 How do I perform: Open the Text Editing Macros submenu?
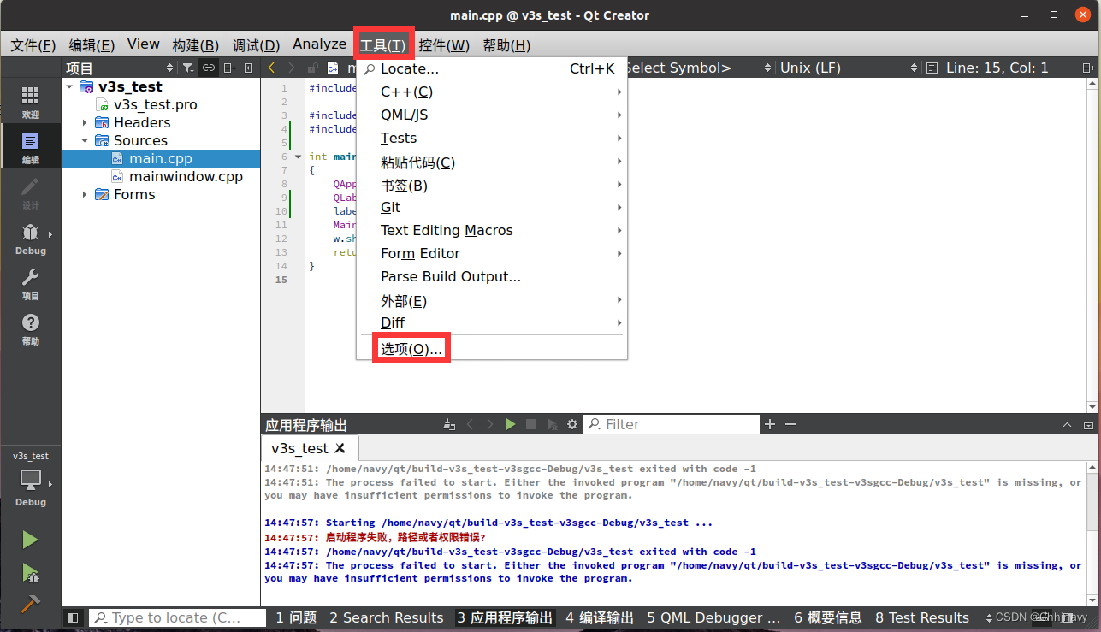492,230
